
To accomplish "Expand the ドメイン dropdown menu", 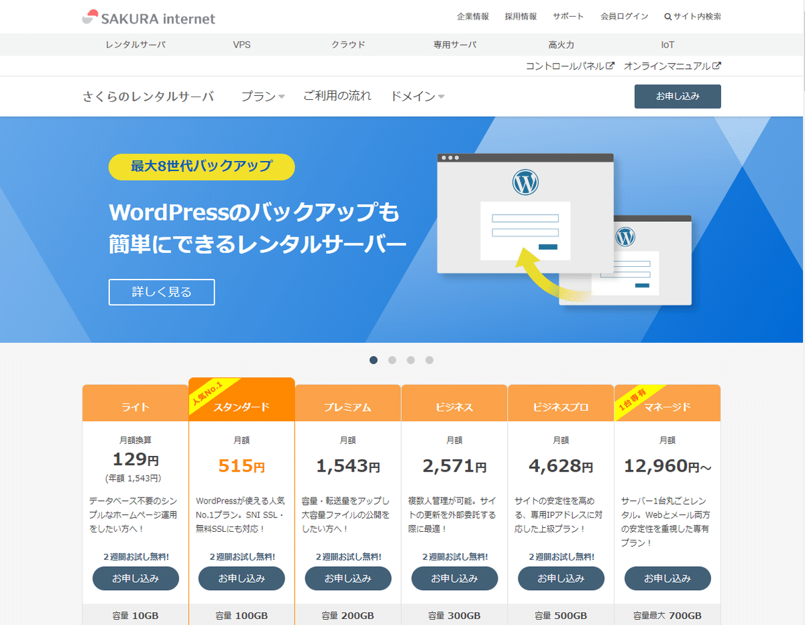I will [x=417, y=97].
